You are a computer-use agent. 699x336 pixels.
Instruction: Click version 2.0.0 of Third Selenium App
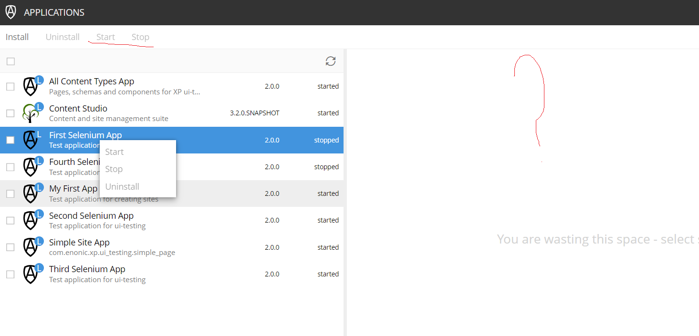(x=272, y=274)
